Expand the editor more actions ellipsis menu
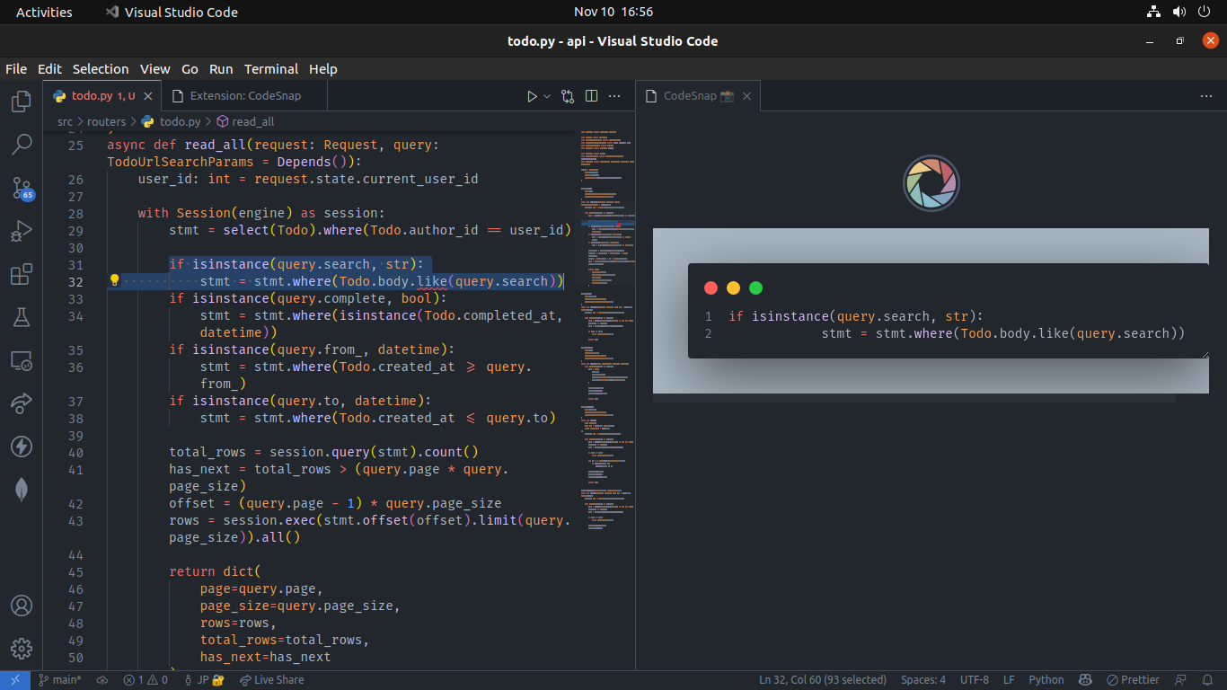The width and height of the screenshot is (1227, 690). (614, 96)
